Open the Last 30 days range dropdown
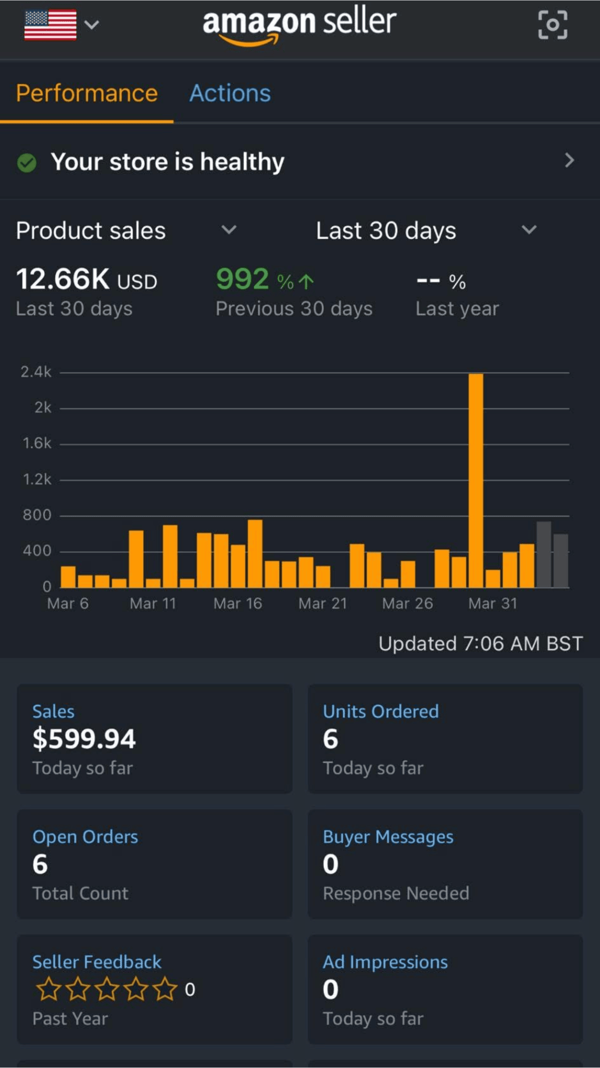 point(529,230)
